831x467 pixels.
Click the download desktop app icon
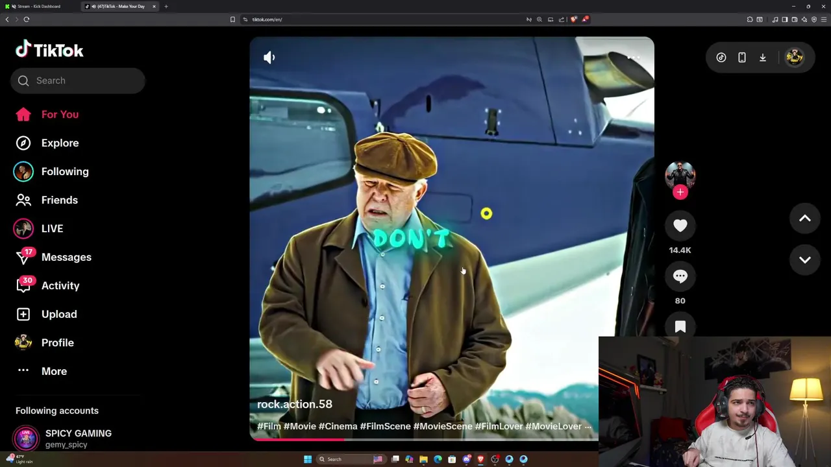tap(763, 57)
